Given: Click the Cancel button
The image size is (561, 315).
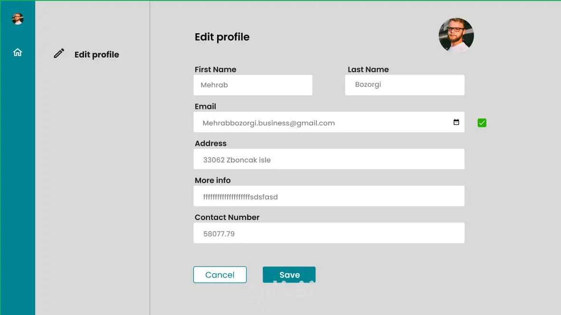Looking at the screenshot, I should point(220,275).
